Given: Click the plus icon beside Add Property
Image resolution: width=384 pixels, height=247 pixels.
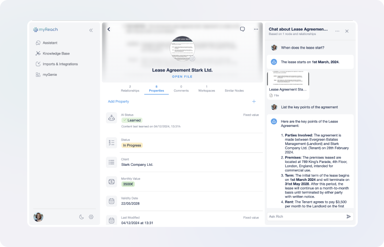Looking at the screenshot, I should coord(254,102).
